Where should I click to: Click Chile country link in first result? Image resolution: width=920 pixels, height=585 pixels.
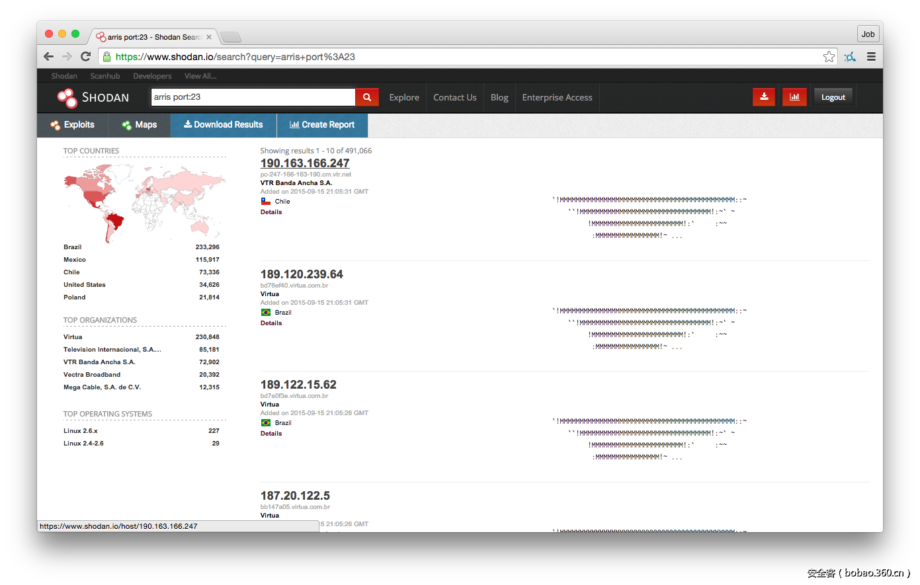(282, 202)
